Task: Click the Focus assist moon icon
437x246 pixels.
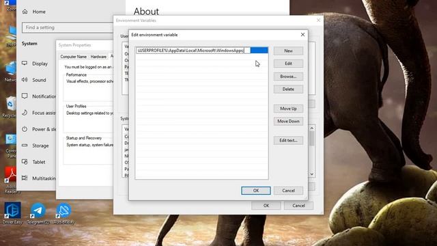Action: pyautogui.click(x=25, y=112)
